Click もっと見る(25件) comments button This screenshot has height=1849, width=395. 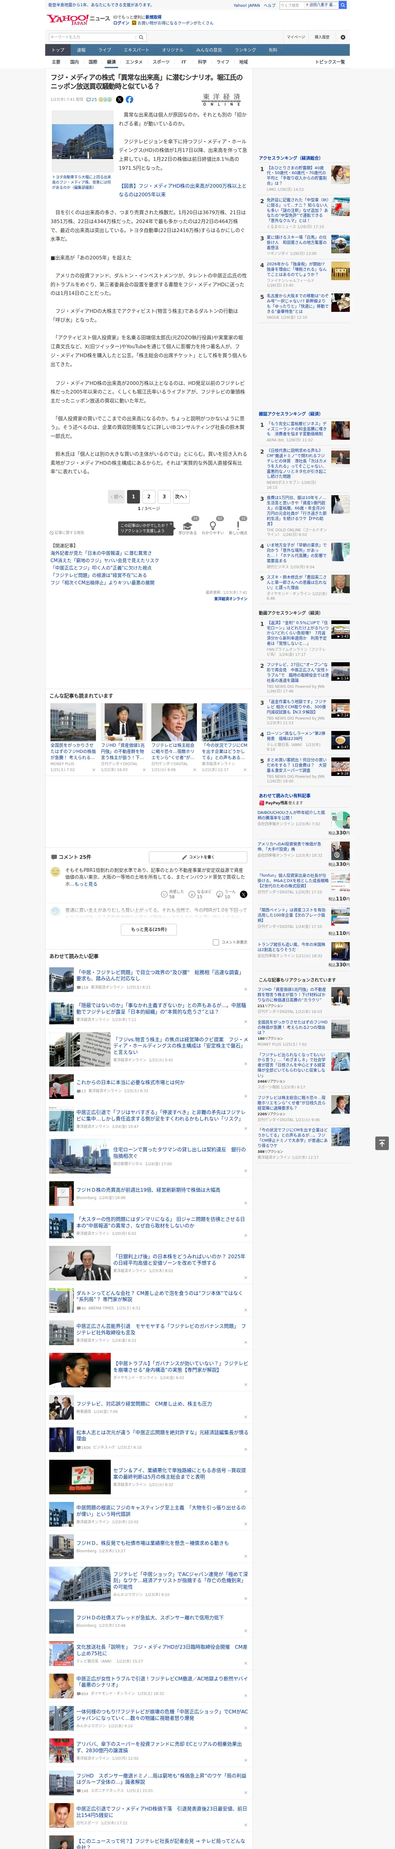pyautogui.click(x=149, y=929)
